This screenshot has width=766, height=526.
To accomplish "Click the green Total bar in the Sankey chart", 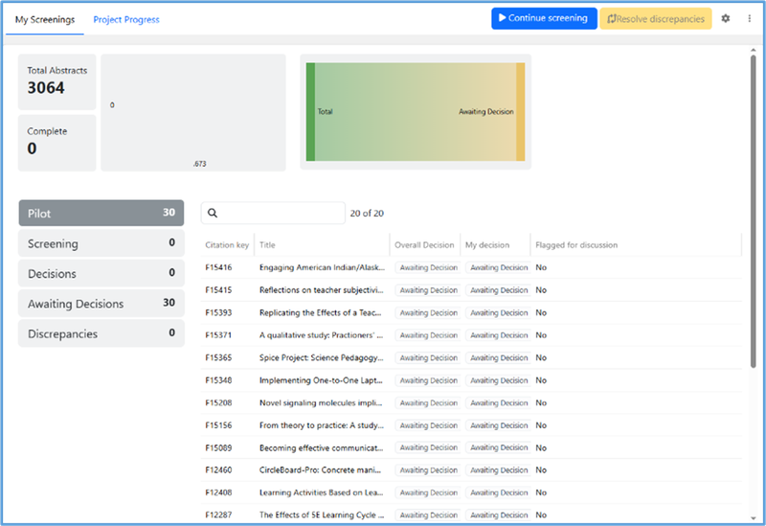I will [x=310, y=111].
